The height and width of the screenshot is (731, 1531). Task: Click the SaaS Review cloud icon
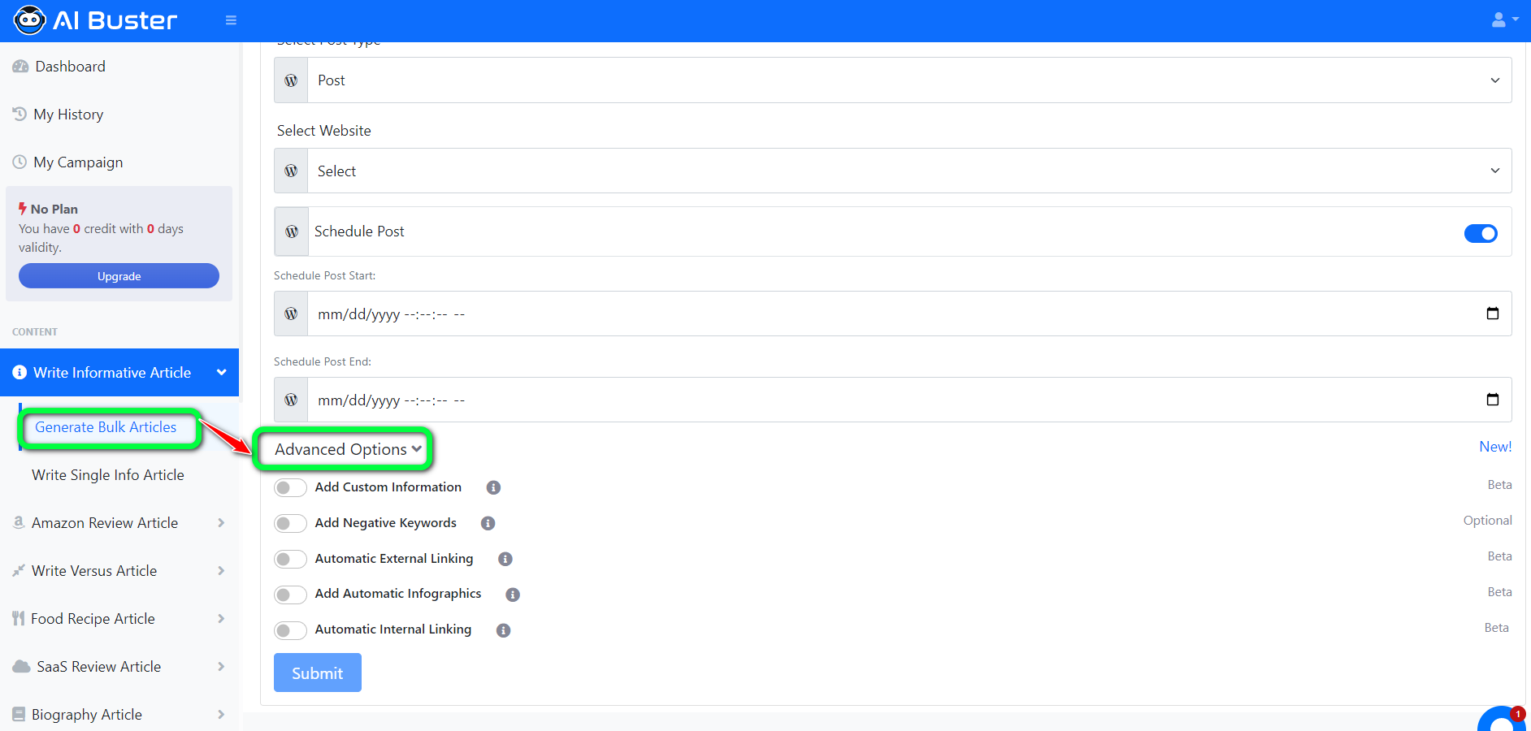point(21,666)
